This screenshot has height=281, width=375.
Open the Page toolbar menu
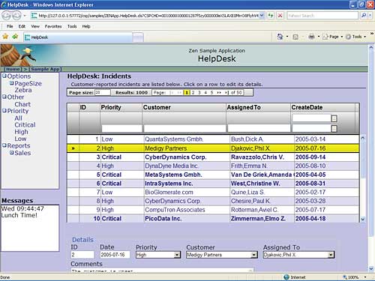[x=332, y=37]
